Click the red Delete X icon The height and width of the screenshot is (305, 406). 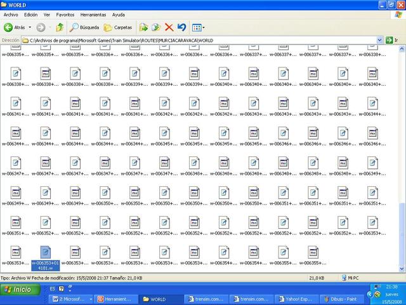coord(169,27)
